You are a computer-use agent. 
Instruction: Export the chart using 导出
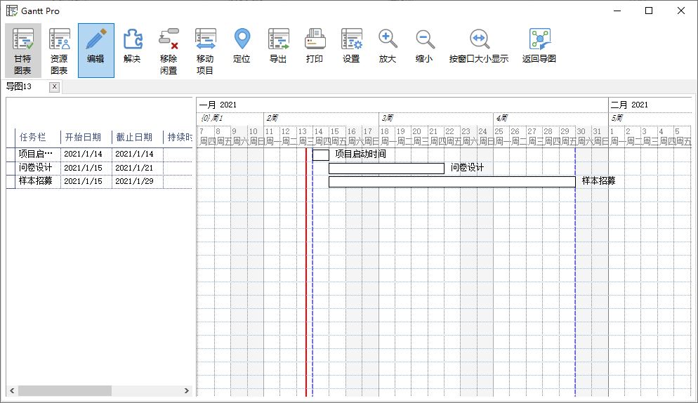click(x=278, y=46)
